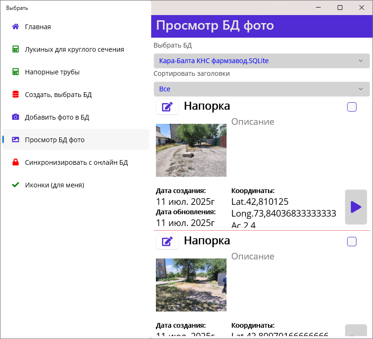The image size is (373, 339).
Task: Click the calculator icon beside Напорные трубы
Action: (16, 72)
